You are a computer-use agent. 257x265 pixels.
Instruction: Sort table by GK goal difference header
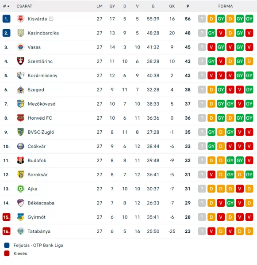[172, 6]
